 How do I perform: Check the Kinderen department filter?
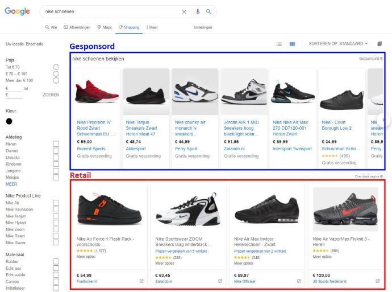pyautogui.click(x=56, y=164)
